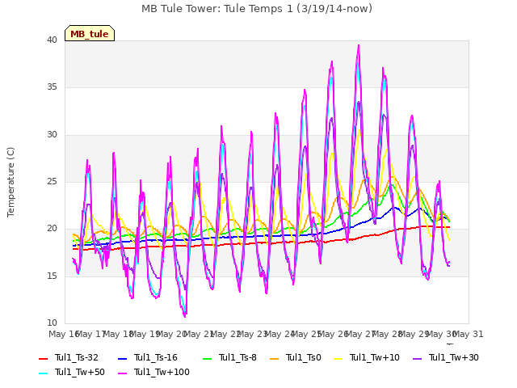Click the orange Tul1_Ts0 legend swatch
517x388 pixels.
pos(275,358)
